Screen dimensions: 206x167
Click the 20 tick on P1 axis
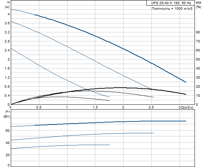[8, 155]
